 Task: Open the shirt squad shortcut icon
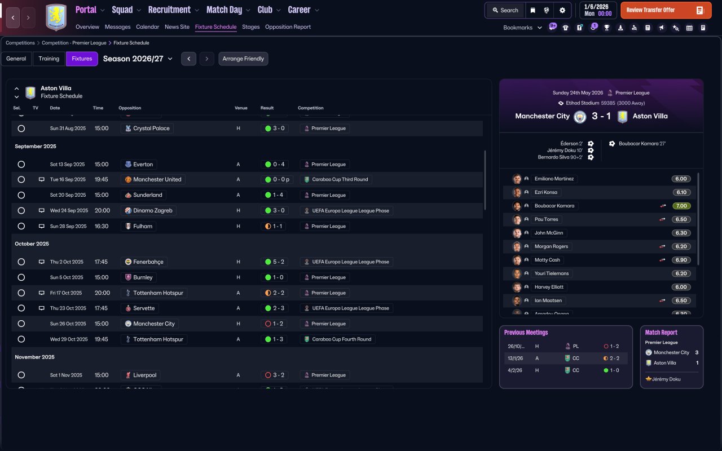pyautogui.click(x=566, y=28)
